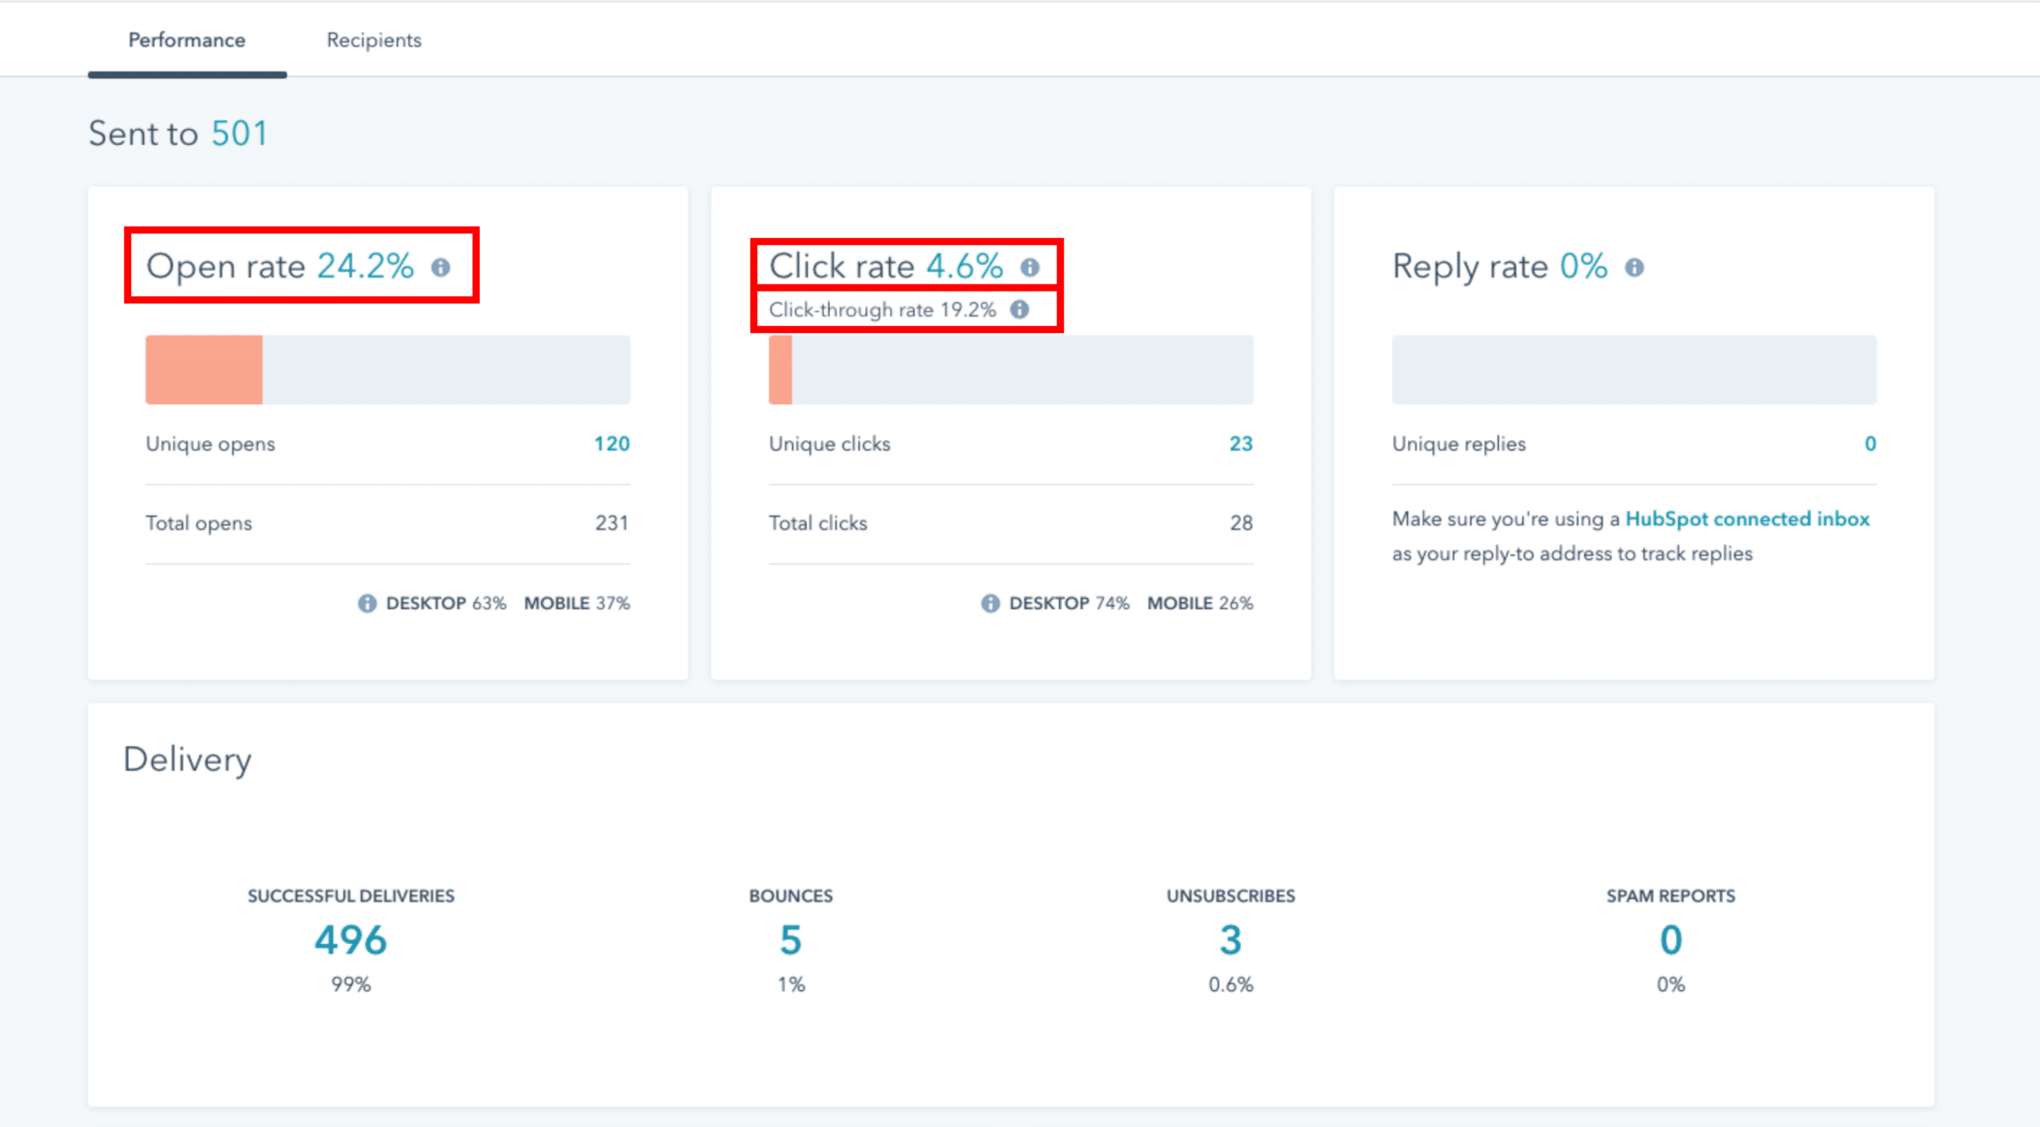Click the SPAM REPORTS label
Screen dimensions: 2040x1127
tap(1671, 896)
